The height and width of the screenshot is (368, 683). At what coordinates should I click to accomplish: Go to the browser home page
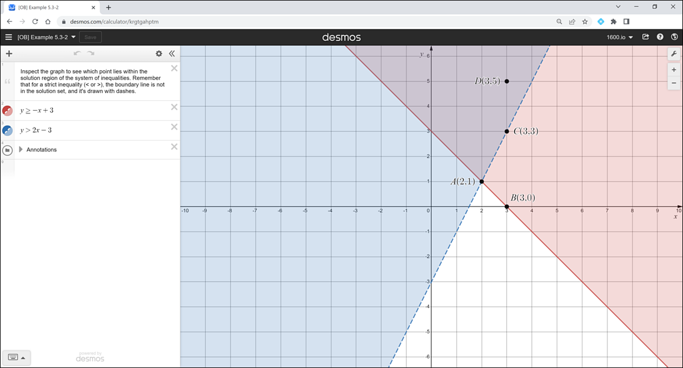pos(48,22)
